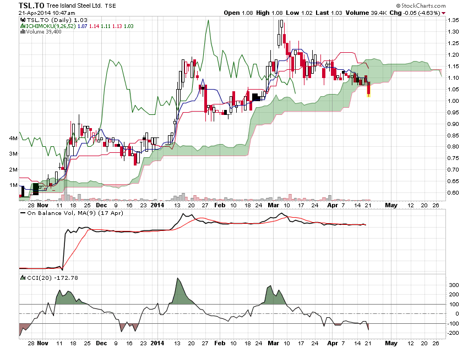Click the 0 CCI axis label
This screenshot has height=348, width=468.
pos(457,314)
